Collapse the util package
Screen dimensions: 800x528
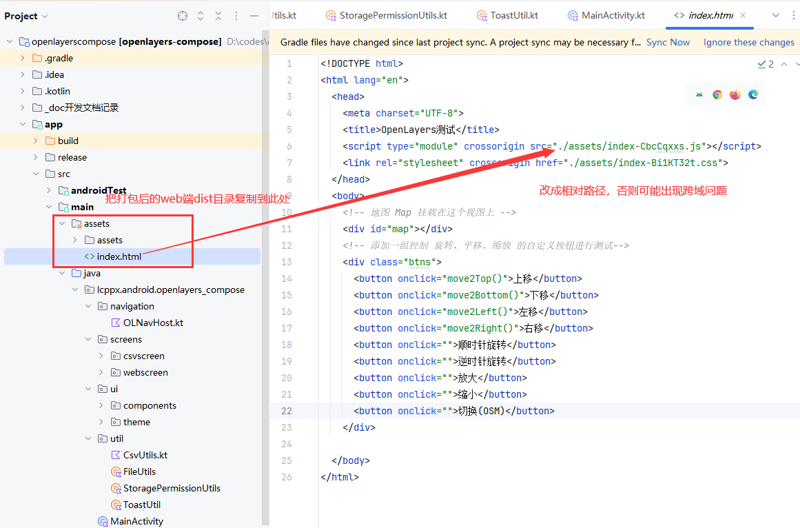click(x=88, y=438)
